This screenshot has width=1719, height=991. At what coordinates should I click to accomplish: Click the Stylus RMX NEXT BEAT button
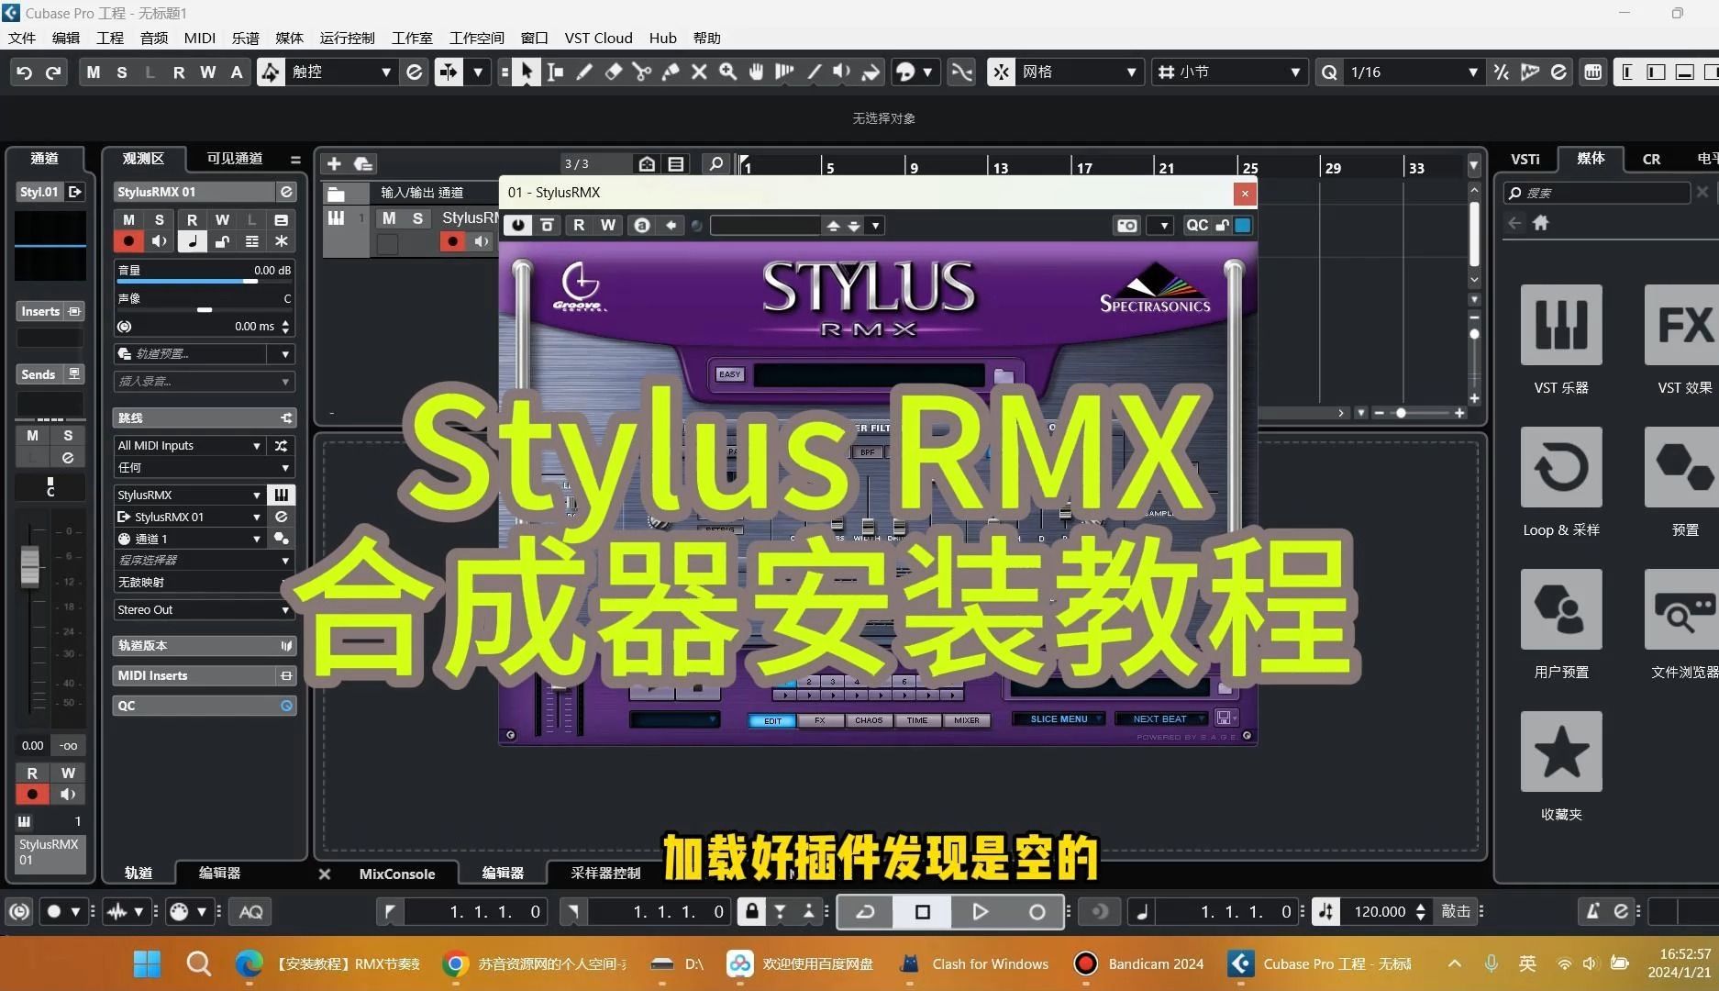pyautogui.click(x=1159, y=718)
